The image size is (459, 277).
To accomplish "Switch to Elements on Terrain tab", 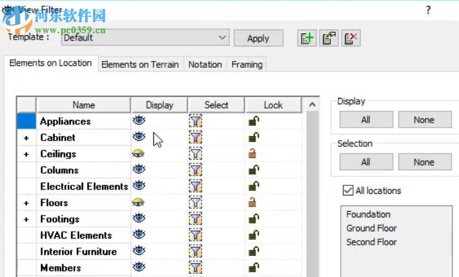I will pos(140,64).
